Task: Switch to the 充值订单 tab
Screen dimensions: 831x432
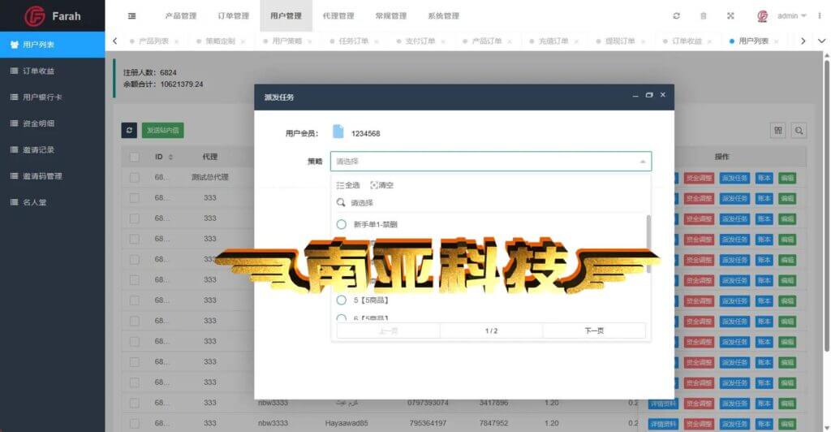Action: click(553, 41)
